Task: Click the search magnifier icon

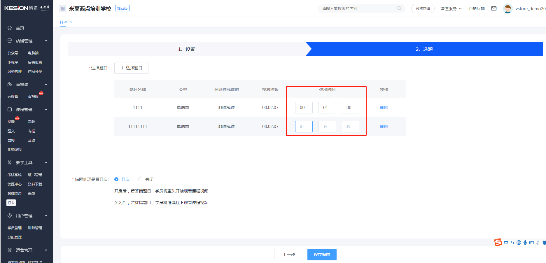Action: [x=399, y=8]
